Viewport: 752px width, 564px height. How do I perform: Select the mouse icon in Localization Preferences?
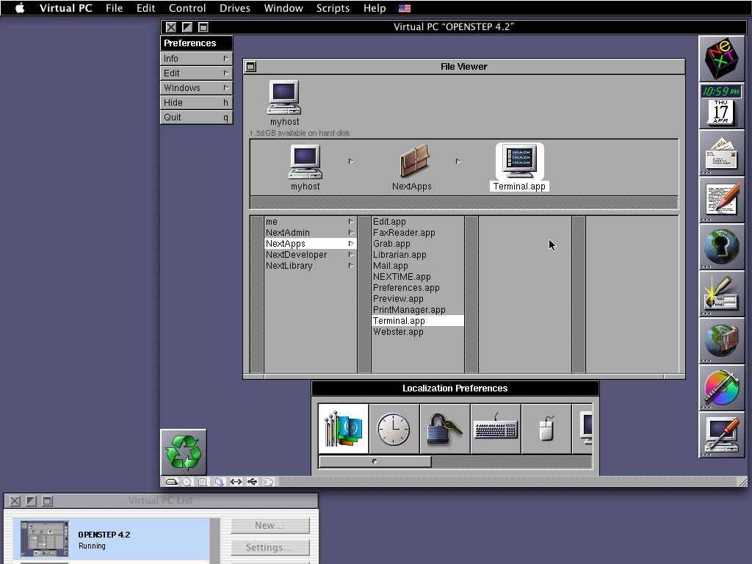pyautogui.click(x=546, y=428)
